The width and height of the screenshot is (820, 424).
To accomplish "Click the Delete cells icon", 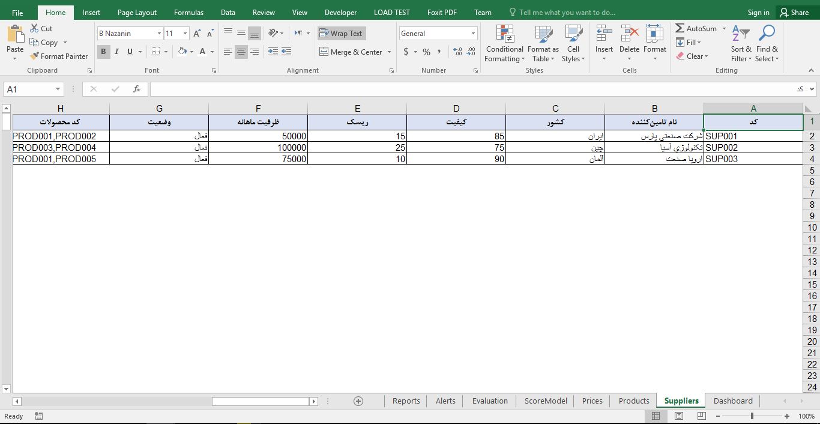I will 629,35.
